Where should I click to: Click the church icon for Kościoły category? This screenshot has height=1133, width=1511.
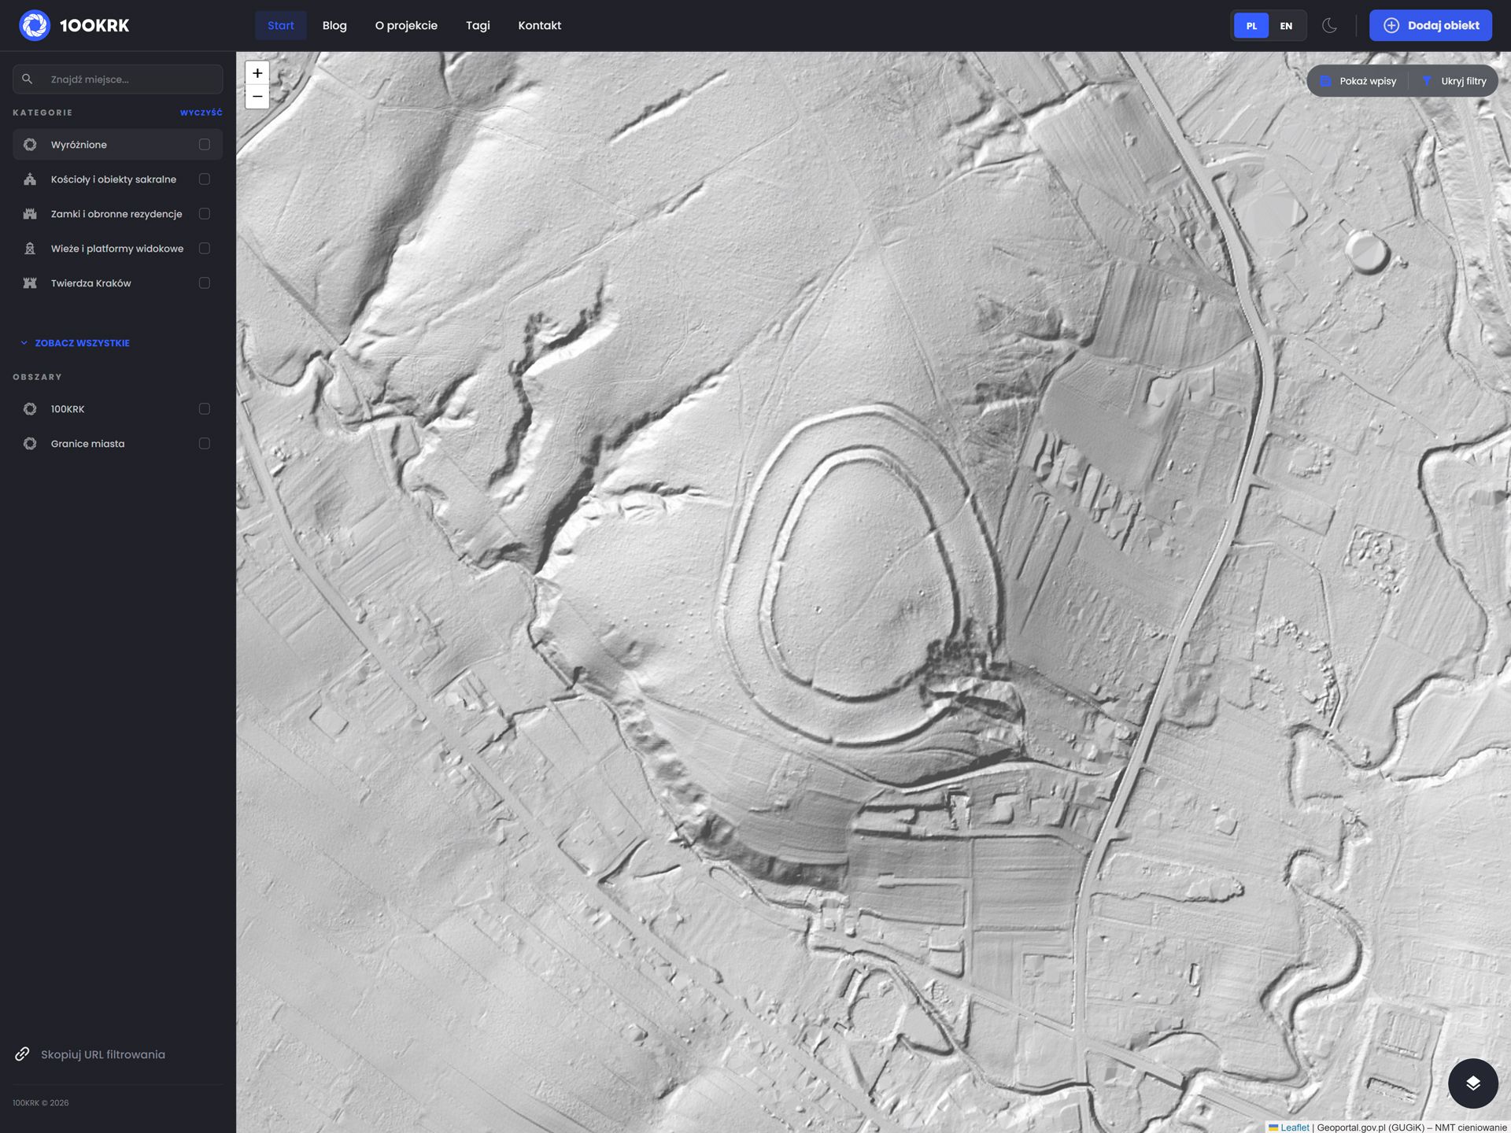[x=30, y=179]
